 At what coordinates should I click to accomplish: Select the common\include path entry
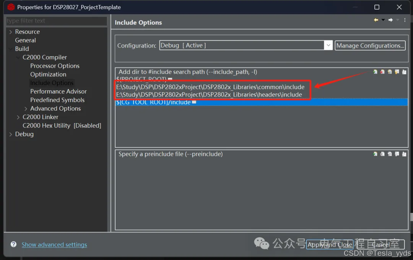tap(210, 87)
